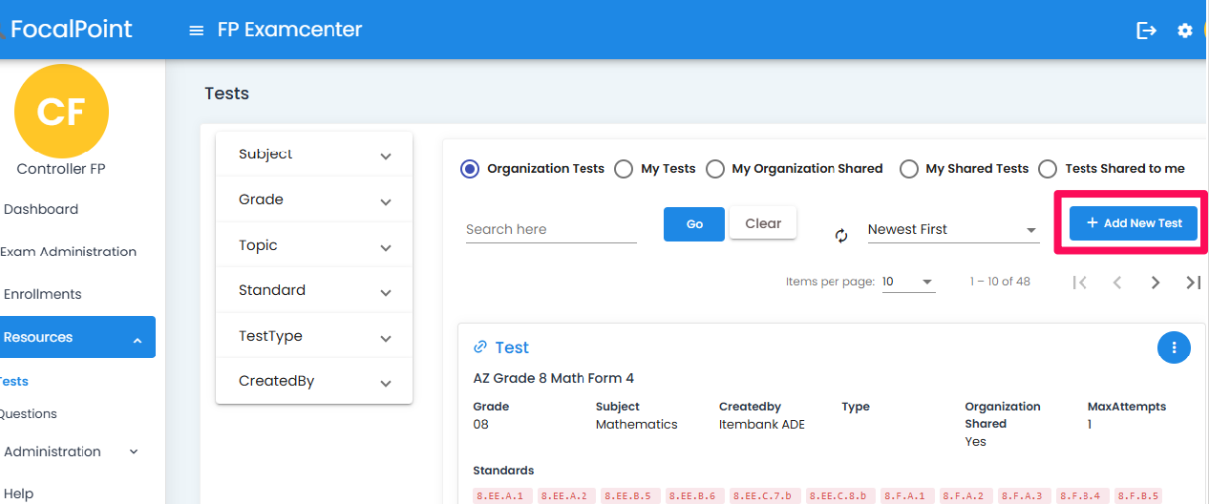This screenshot has height=504, width=1209.
Task: Click the Search here input field
Action: (x=551, y=230)
